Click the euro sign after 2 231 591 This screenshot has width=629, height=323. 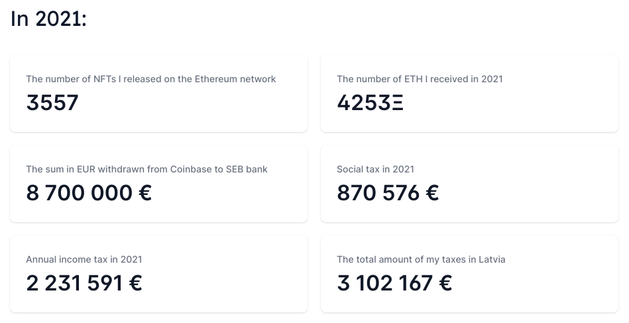click(135, 283)
